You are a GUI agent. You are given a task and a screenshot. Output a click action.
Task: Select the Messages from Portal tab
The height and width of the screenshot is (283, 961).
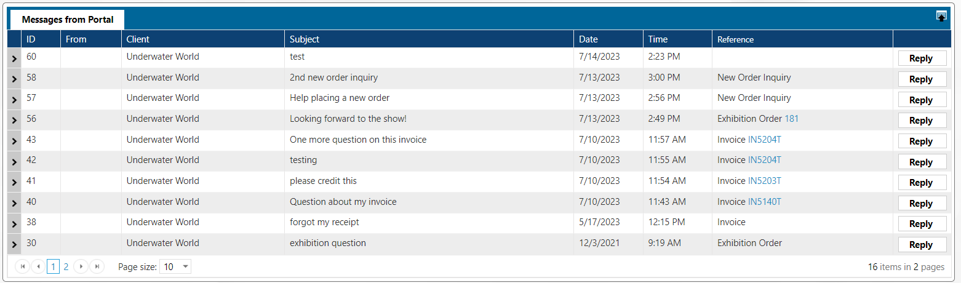coord(68,20)
